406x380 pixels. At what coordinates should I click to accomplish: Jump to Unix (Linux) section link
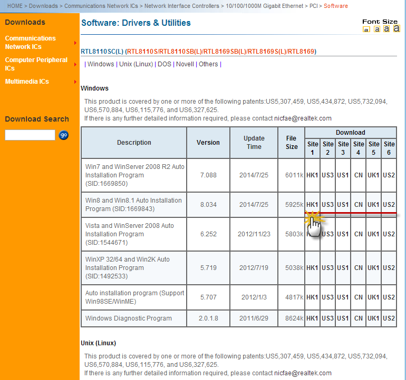pyautogui.click(x=136, y=64)
